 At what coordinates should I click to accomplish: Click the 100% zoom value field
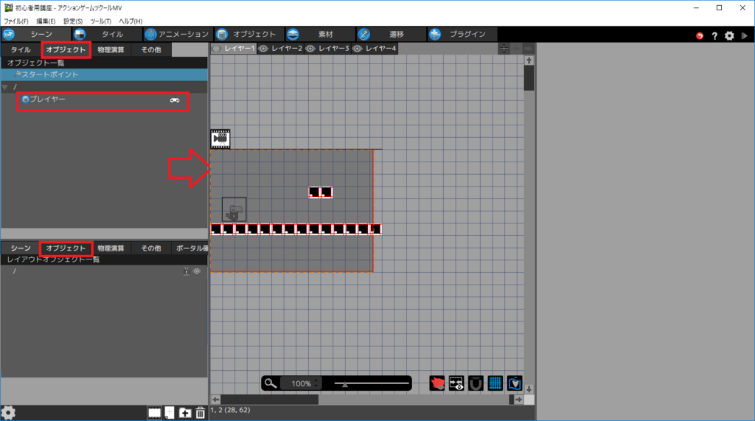click(x=301, y=383)
